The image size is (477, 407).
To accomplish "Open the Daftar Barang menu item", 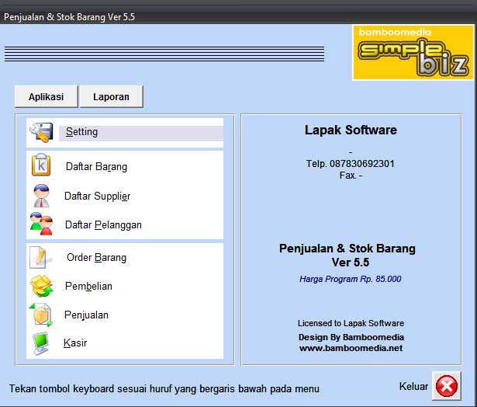I will pos(96,167).
